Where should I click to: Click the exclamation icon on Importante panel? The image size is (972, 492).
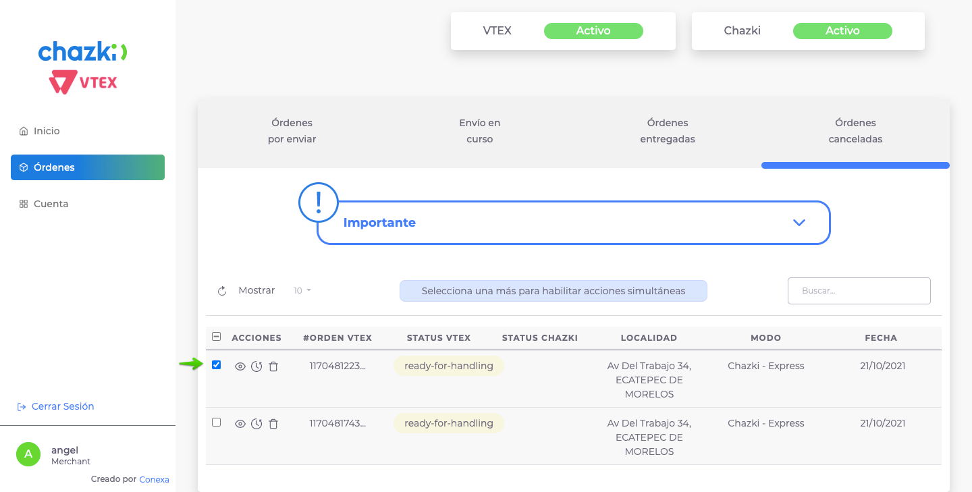(x=319, y=202)
